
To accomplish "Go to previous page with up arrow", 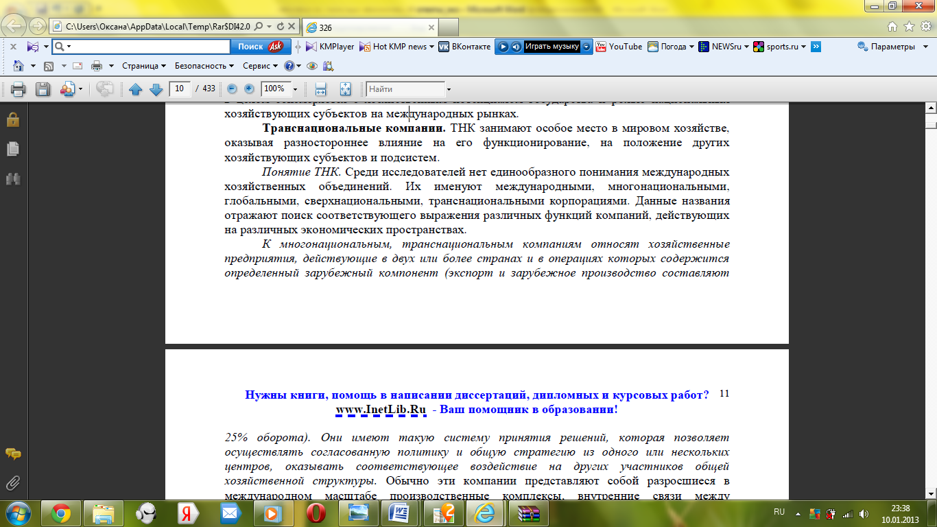I will [135, 89].
